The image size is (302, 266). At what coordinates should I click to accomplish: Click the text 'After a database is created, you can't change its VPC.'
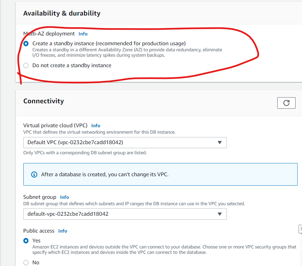105,175
